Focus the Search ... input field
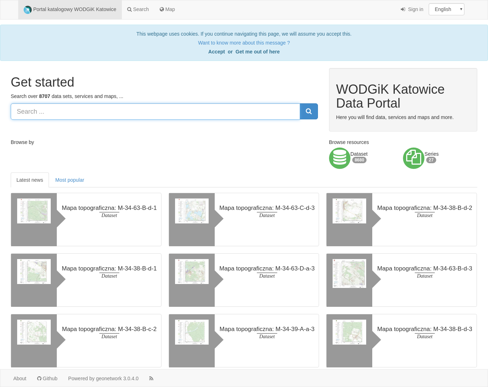Viewport: 488px width, 387px height. (x=155, y=112)
